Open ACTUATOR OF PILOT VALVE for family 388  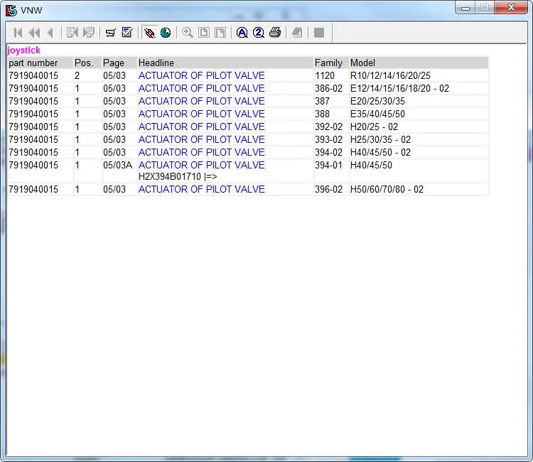(201, 114)
